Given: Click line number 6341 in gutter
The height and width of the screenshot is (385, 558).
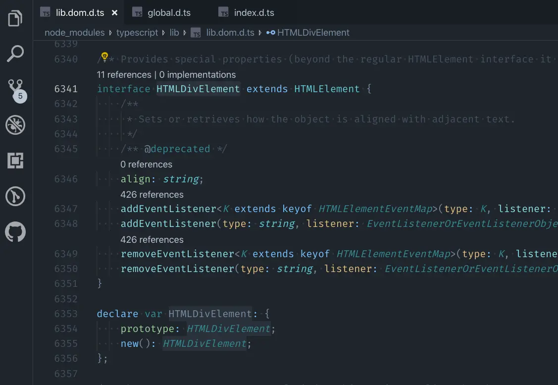Looking at the screenshot, I should [66, 89].
